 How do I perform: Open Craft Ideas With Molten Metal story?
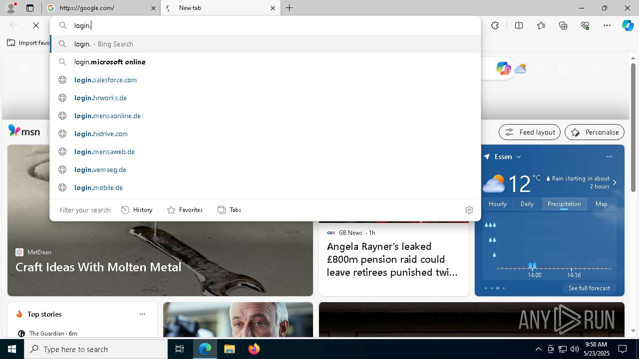click(x=98, y=267)
